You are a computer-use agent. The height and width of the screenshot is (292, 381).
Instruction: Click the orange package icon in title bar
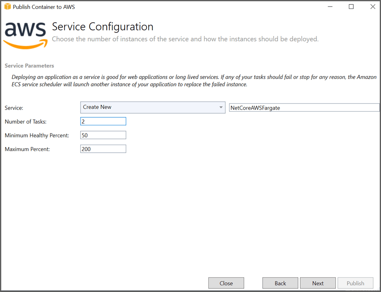tap(6, 7)
